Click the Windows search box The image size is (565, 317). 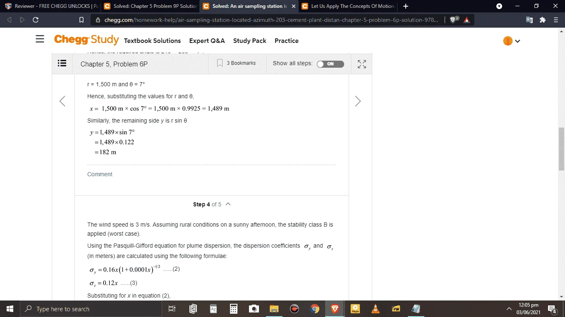tap(91, 309)
